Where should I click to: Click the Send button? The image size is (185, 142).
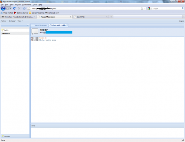point(33,126)
